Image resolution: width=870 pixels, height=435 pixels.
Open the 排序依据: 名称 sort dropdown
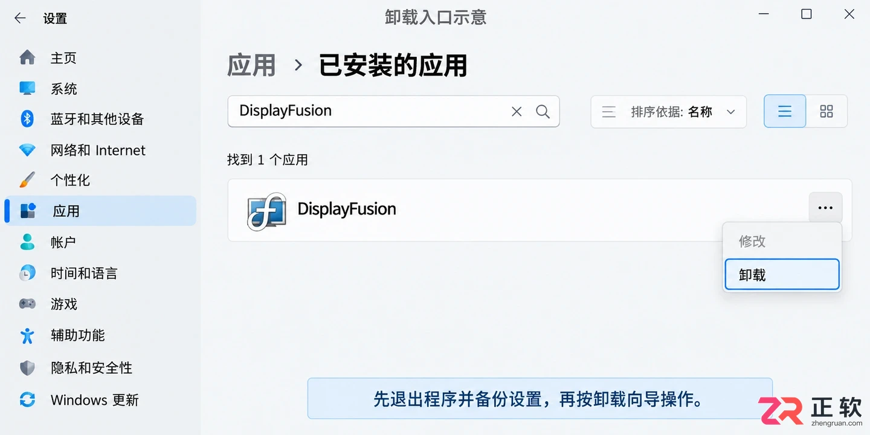tap(669, 112)
